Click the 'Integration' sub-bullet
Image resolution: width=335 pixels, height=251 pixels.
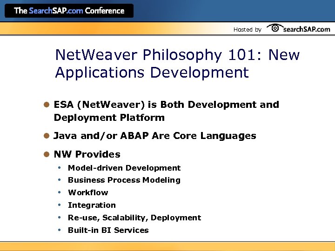tap(92, 205)
